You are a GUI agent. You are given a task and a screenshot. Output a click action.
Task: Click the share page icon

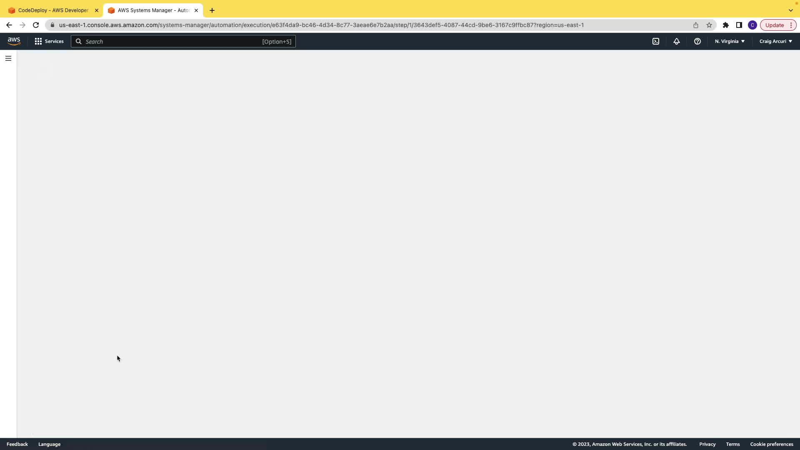tap(696, 25)
